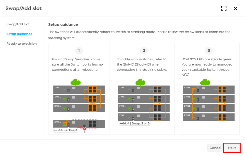Open the Setup guidance step
The height and width of the screenshot is (156, 245).
[19, 34]
